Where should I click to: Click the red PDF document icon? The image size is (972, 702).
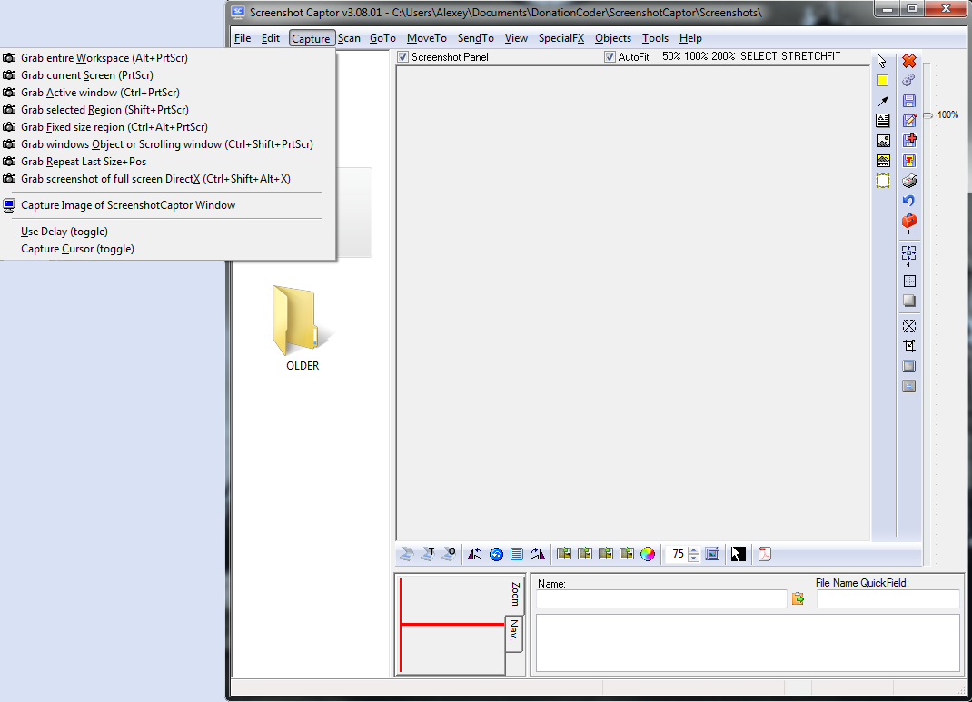click(765, 554)
